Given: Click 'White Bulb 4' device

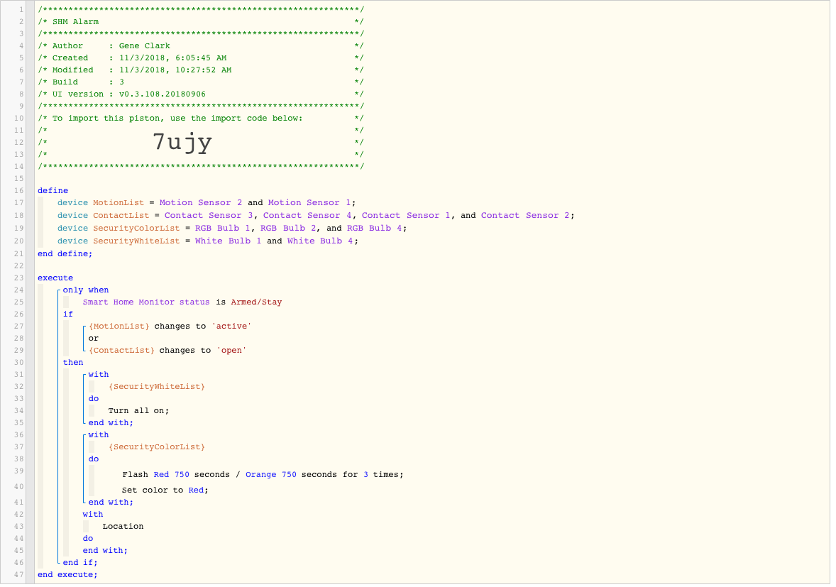Looking at the screenshot, I should click(320, 241).
